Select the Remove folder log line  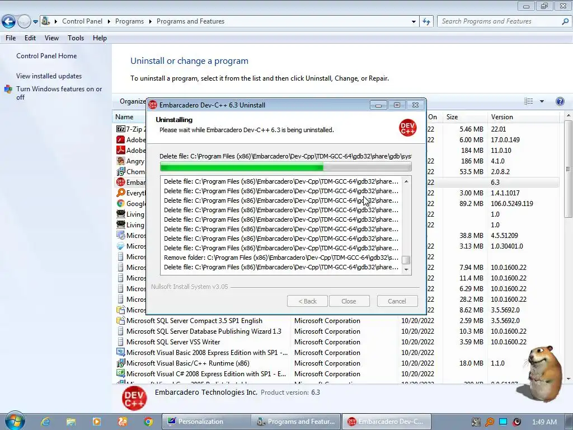click(281, 258)
